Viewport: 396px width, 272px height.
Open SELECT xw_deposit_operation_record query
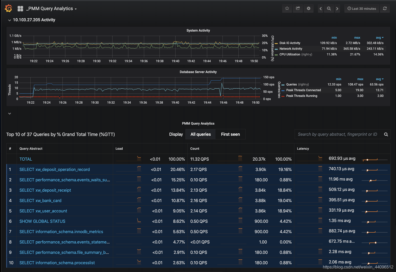[54, 169]
